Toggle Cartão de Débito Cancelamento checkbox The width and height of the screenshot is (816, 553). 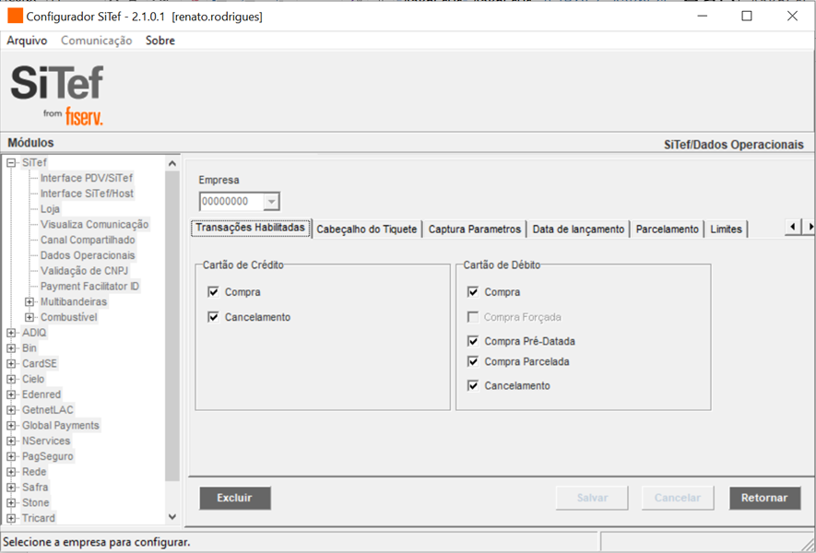(x=473, y=385)
